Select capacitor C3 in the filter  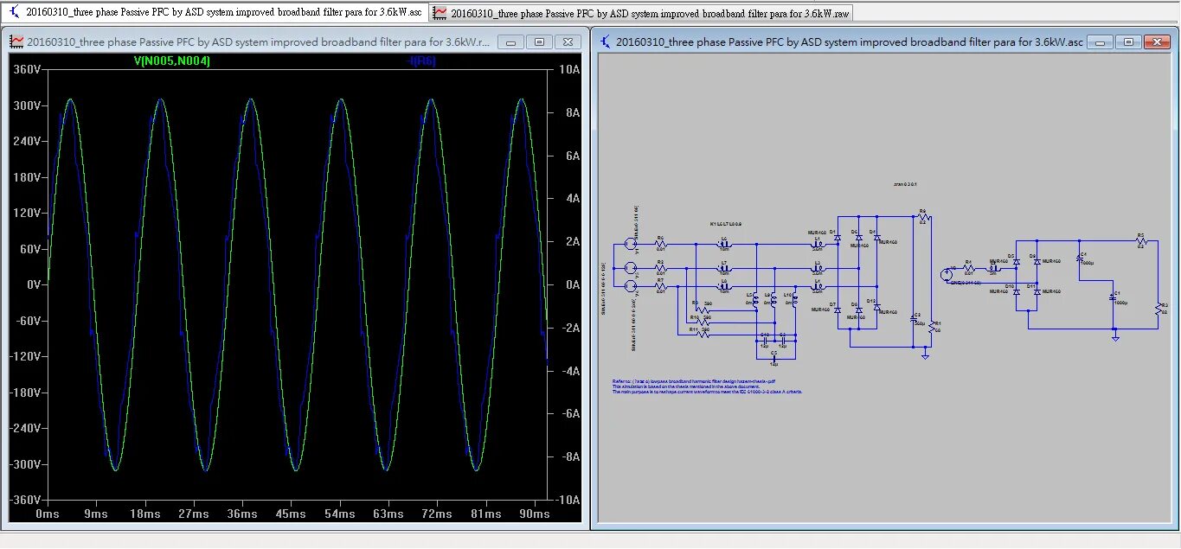pos(783,339)
